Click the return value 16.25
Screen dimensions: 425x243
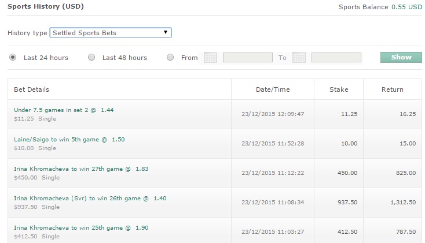pos(408,114)
